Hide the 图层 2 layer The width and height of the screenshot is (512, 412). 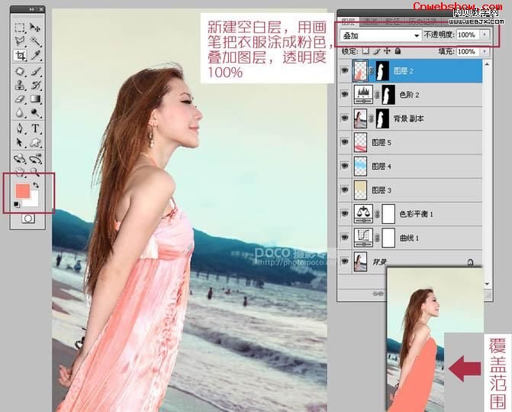[344, 70]
